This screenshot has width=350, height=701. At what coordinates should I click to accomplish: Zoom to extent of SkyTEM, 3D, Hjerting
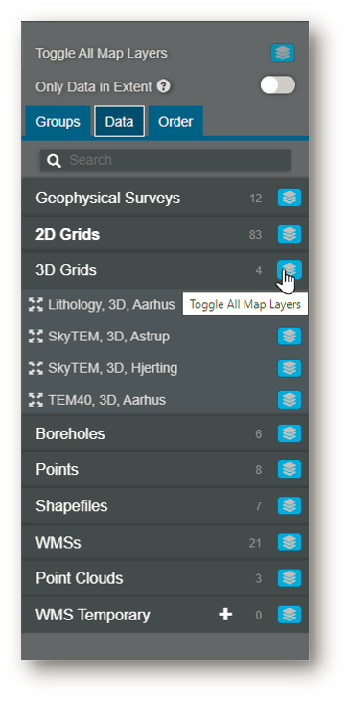pyautogui.click(x=35, y=368)
